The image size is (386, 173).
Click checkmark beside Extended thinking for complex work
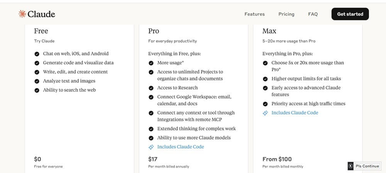click(x=151, y=129)
